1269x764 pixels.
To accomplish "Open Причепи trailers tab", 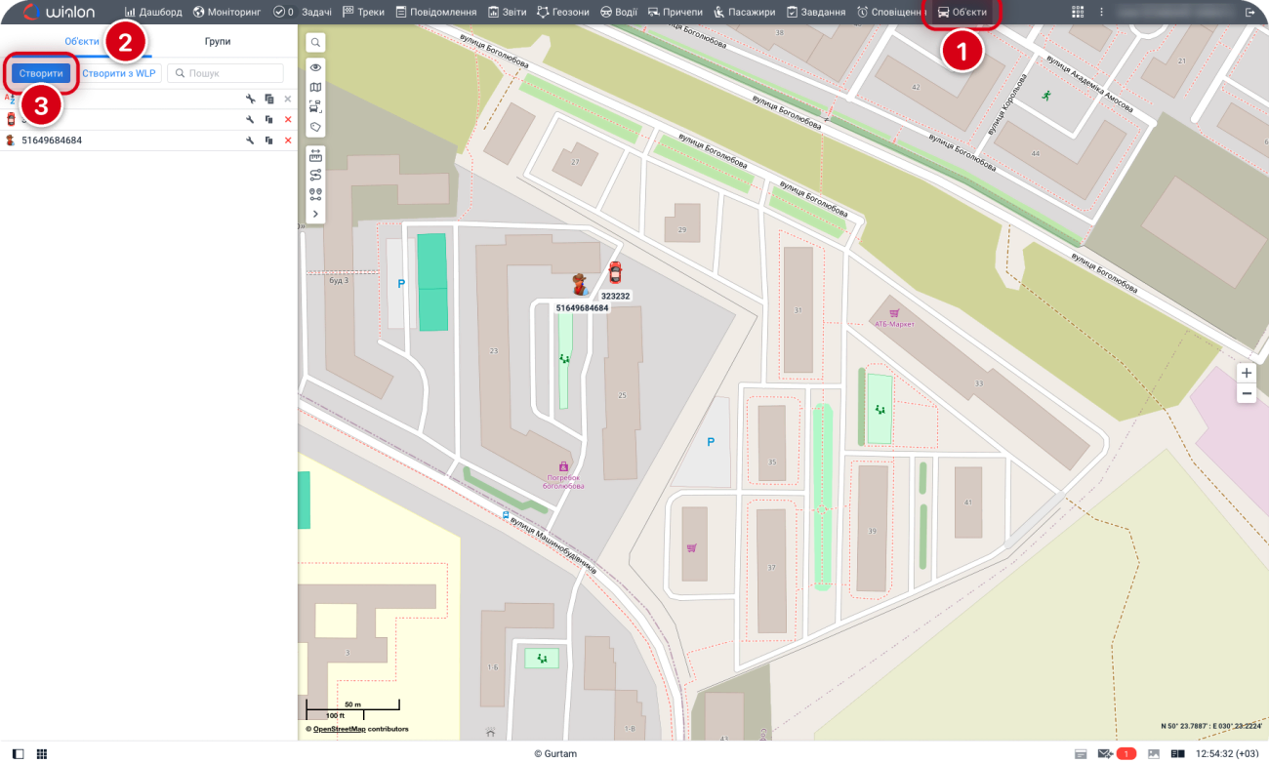I will tap(675, 12).
